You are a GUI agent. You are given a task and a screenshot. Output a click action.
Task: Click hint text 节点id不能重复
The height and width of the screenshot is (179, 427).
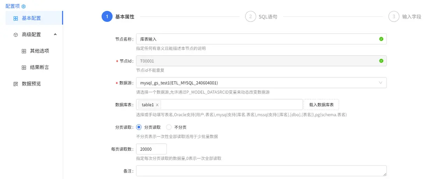[150, 70]
